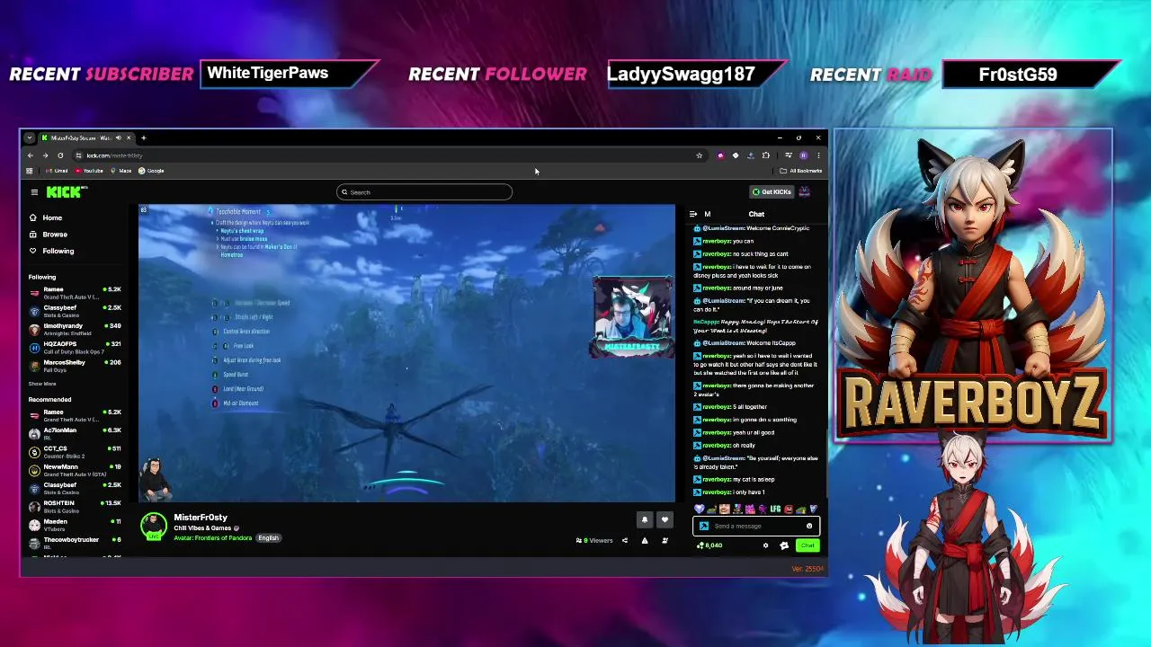Click the share stream icon
This screenshot has height=647, width=1151.
point(625,540)
